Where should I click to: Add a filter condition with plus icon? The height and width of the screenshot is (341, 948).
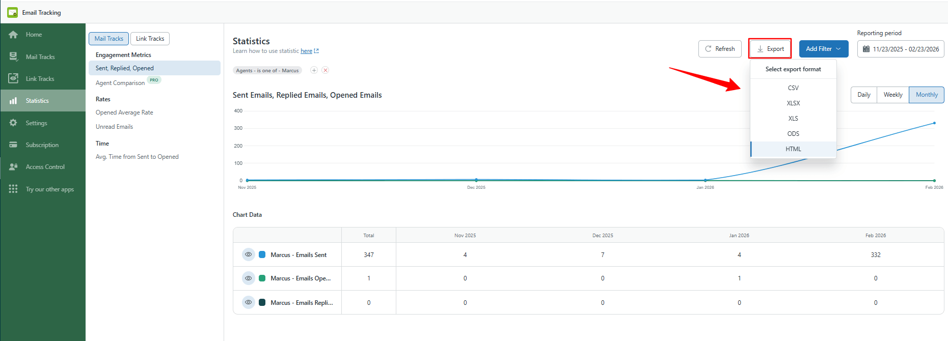pos(314,70)
